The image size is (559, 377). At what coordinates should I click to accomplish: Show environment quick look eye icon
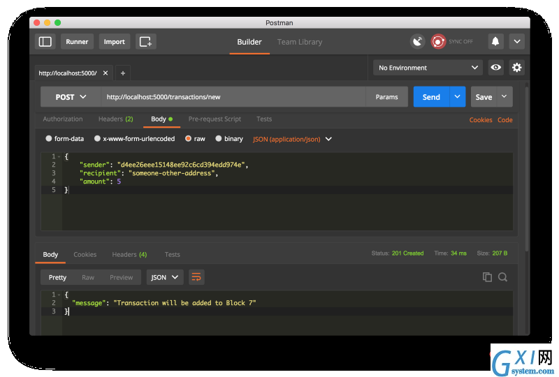point(496,67)
